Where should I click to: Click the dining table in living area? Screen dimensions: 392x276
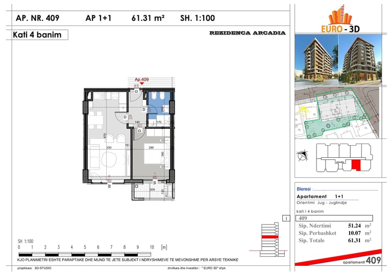click(95, 121)
